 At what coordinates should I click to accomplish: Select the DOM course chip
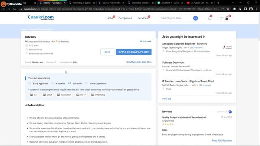click(48, 95)
